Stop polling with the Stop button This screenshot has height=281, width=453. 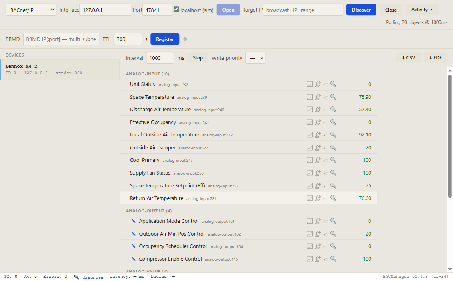[x=198, y=58]
